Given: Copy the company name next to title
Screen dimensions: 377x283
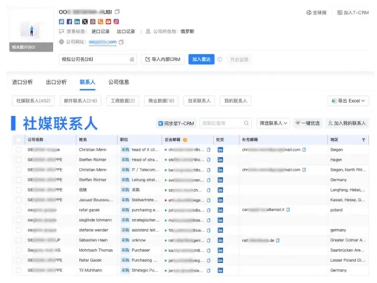Looking at the screenshot, I should click(x=118, y=12).
